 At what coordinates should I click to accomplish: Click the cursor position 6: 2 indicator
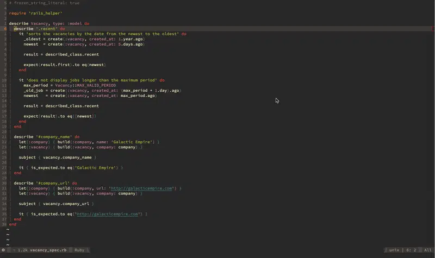pos(411,250)
